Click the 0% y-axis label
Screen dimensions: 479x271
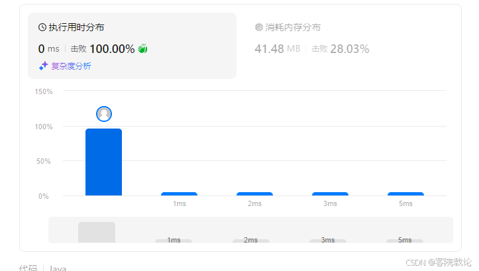pos(44,196)
